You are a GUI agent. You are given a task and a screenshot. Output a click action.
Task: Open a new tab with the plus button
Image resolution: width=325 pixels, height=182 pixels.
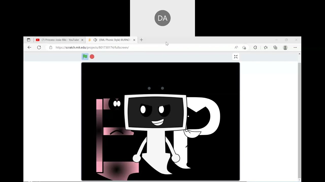[x=141, y=40]
